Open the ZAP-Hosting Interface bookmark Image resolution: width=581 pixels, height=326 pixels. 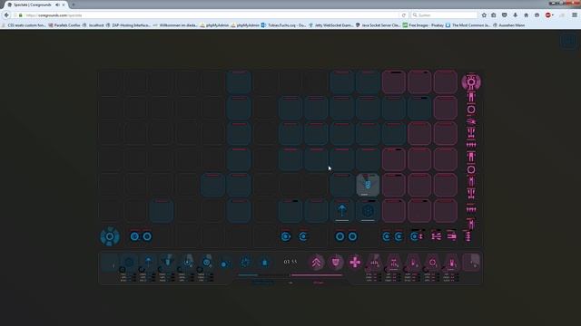click(128, 25)
